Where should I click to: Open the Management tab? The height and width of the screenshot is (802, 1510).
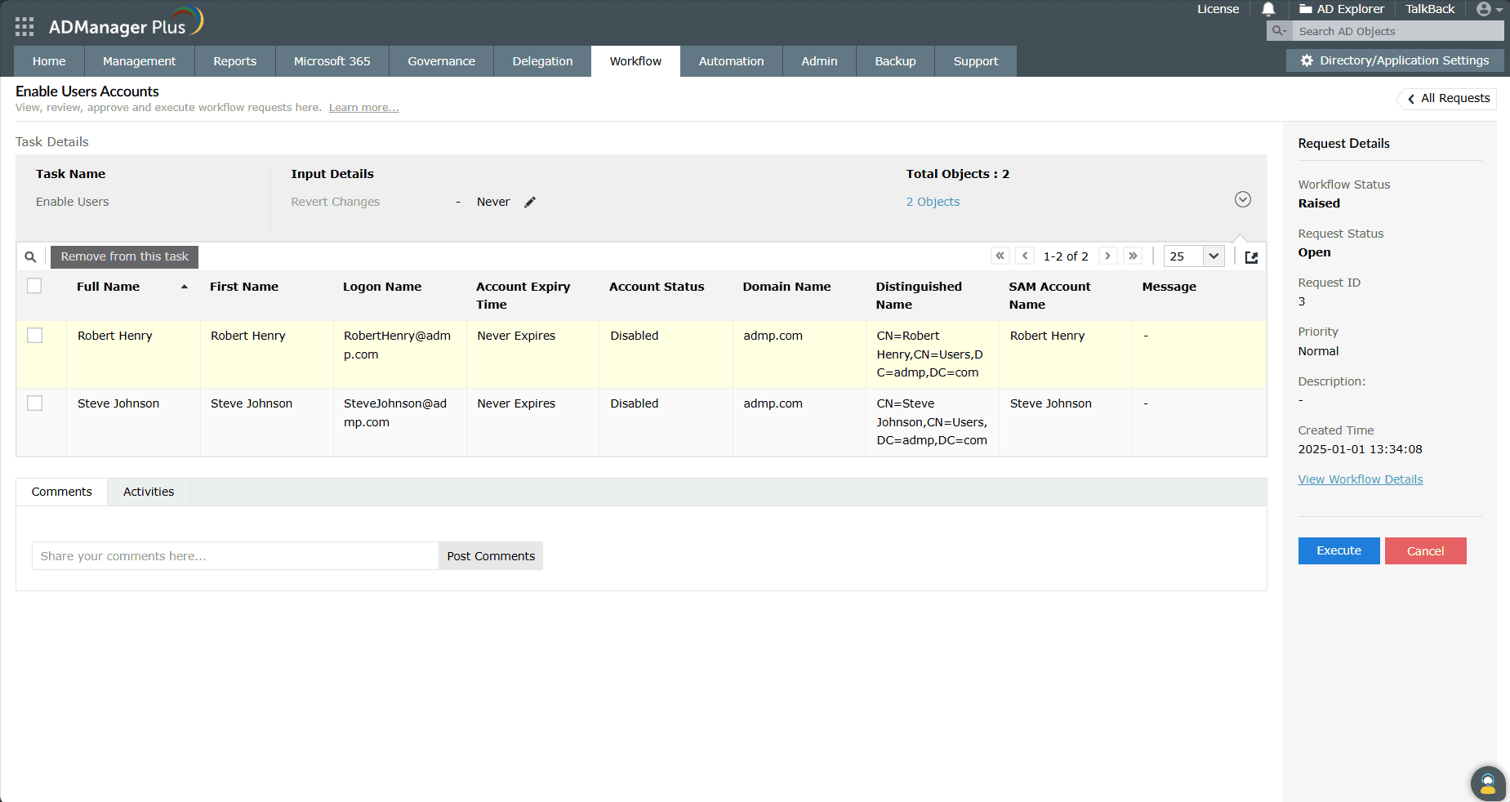[140, 61]
